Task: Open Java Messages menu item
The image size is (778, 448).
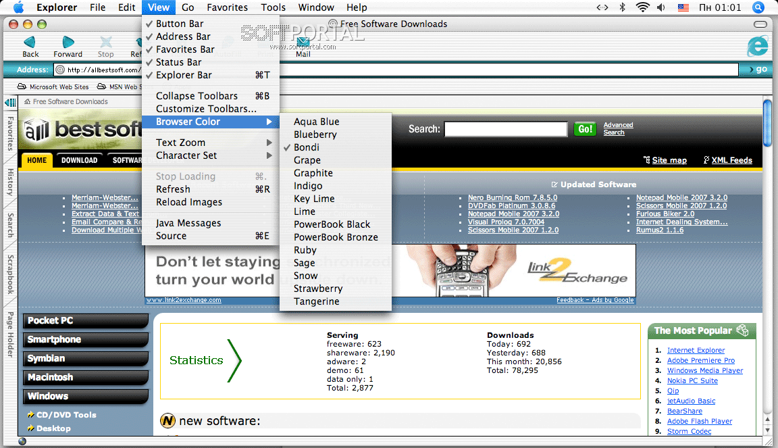Action: 211,223
